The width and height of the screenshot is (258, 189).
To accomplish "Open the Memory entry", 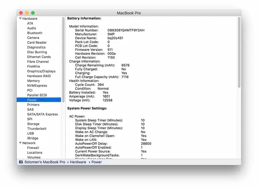I will [33, 81].
